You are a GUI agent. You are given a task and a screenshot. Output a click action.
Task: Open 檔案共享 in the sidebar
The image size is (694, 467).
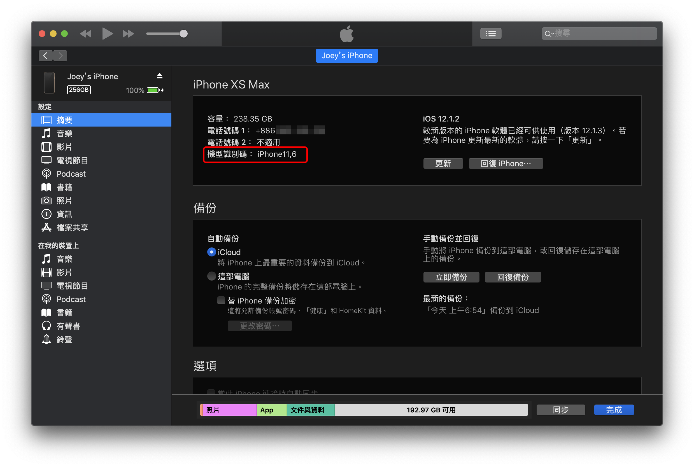(72, 228)
